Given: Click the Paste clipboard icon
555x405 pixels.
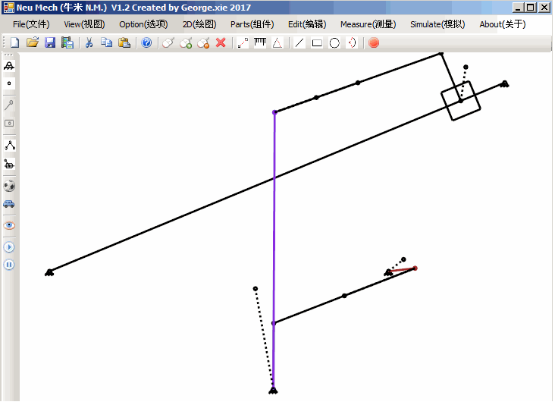Looking at the screenshot, I should (124, 43).
